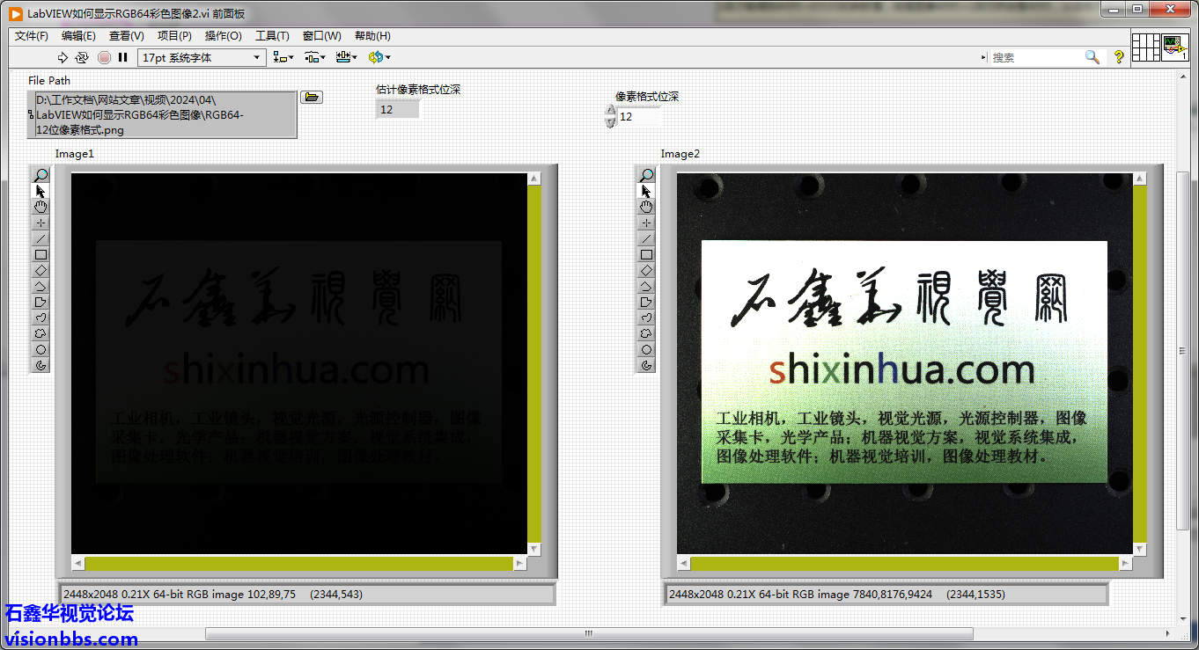
Task: Open the 工具(T) menu
Action: click(x=272, y=36)
